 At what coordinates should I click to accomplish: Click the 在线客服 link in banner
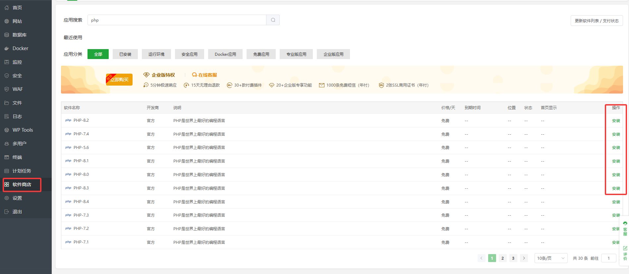click(207, 75)
